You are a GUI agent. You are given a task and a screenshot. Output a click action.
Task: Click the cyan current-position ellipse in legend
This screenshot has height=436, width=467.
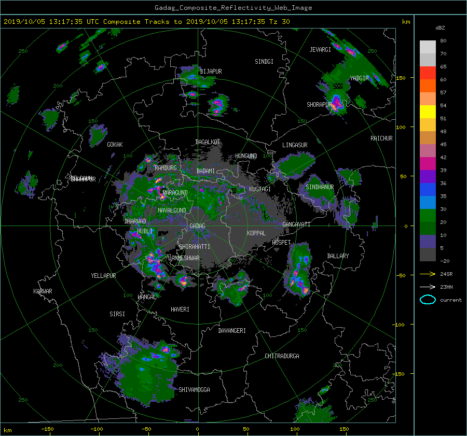point(428,300)
